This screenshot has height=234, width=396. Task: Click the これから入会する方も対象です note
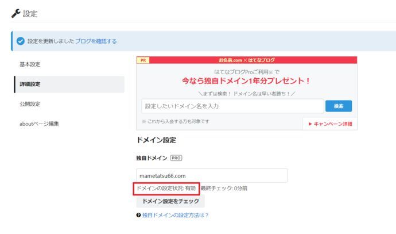coord(176,121)
